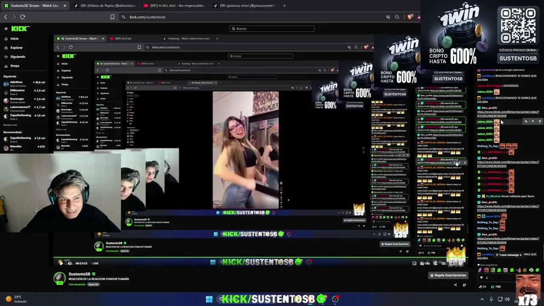Screen dimensions: 544x306
Task: Open the weather widget showing 23°C Soleado
Action: 16,299
